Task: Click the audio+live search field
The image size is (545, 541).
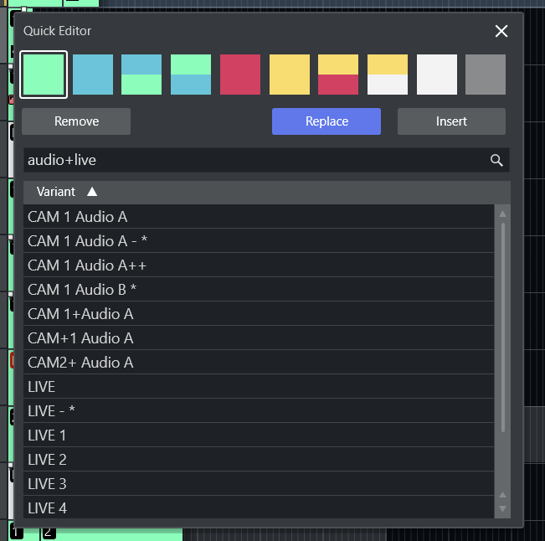Action: pyautogui.click(x=251, y=160)
